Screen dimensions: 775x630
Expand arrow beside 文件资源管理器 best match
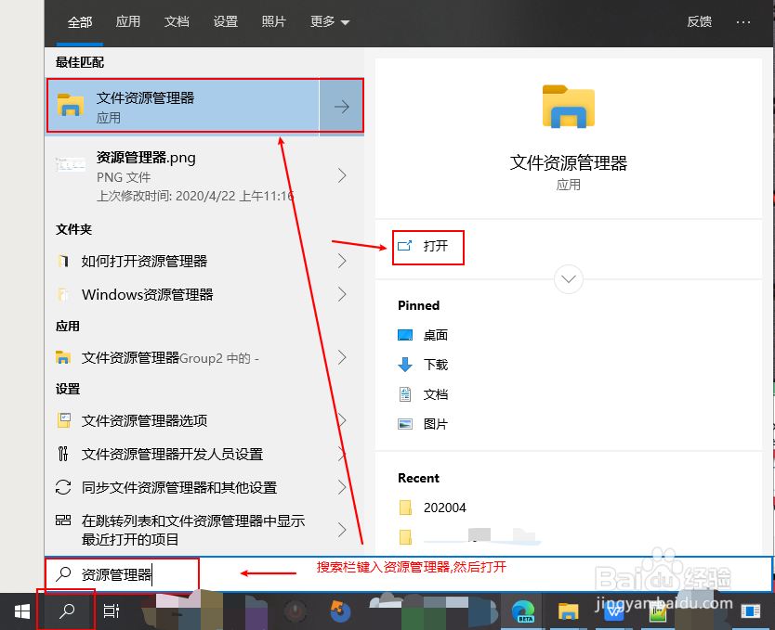coord(342,106)
